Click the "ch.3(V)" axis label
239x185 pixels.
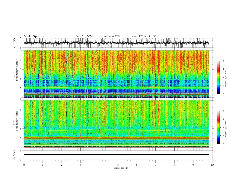coord(14,155)
